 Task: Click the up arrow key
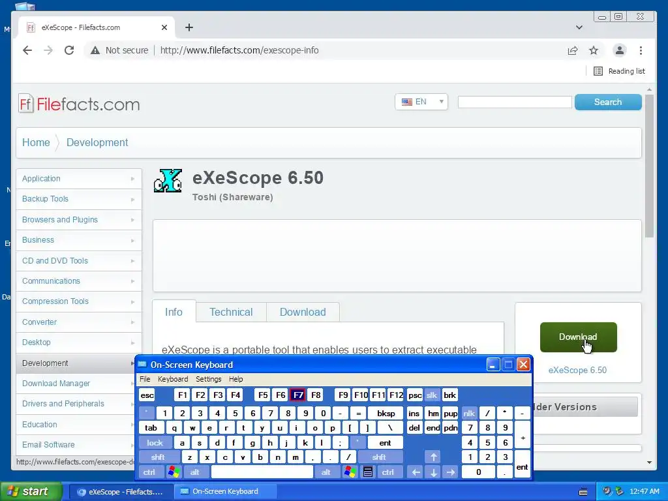point(433,457)
